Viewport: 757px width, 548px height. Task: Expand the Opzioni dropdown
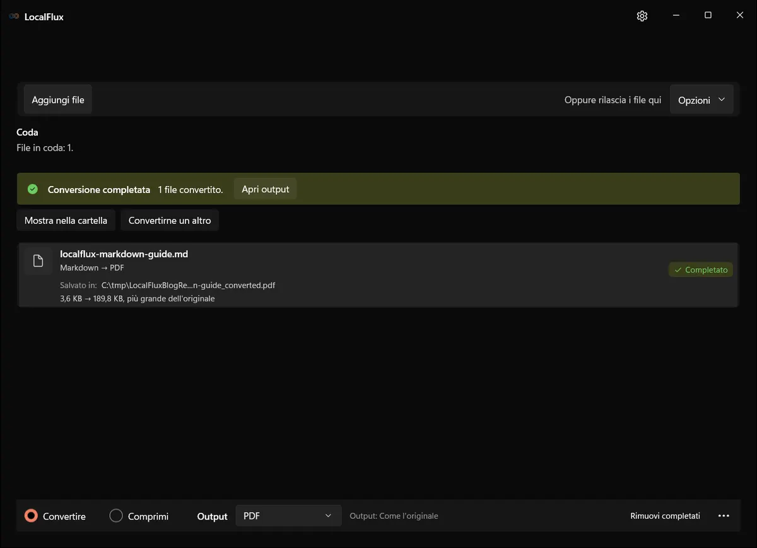tap(701, 100)
